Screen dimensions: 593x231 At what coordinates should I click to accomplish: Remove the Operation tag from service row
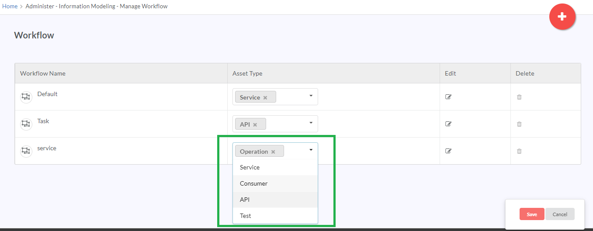(x=273, y=152)
